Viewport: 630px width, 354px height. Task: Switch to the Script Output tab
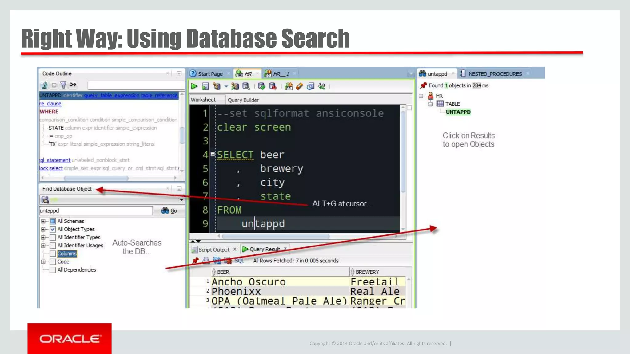click(214, 250)
